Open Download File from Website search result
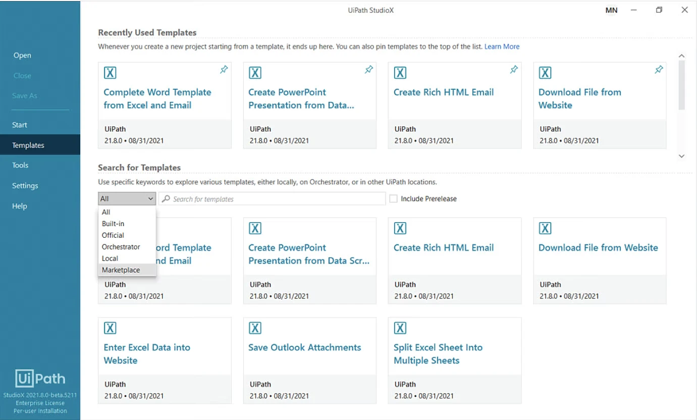The width and height of the screenshot is (697, 420). coord(598,248)
